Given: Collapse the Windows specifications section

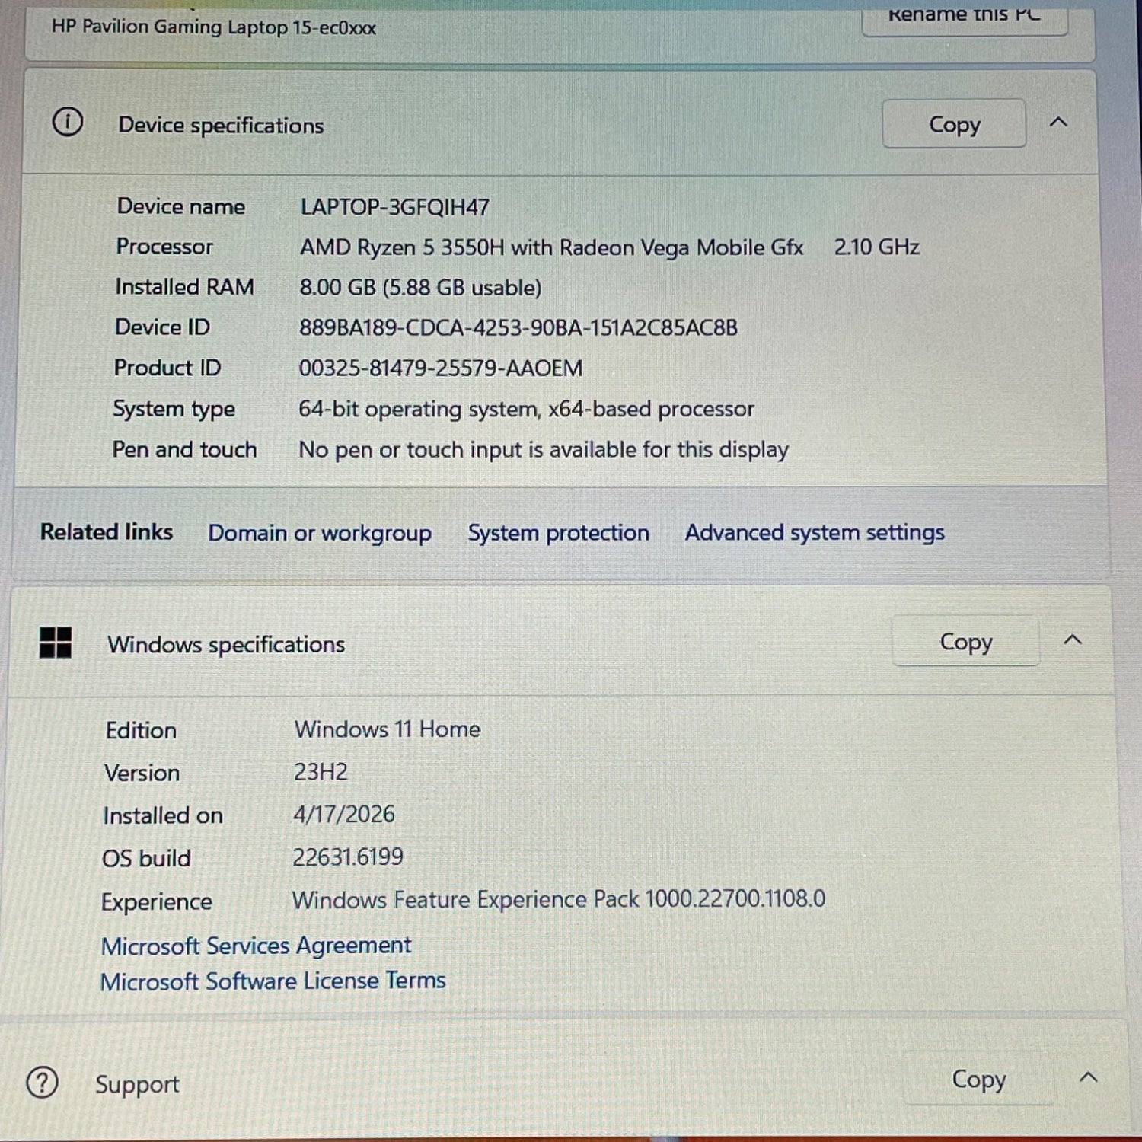Looking at the screenshot, I should (1072, 640).
